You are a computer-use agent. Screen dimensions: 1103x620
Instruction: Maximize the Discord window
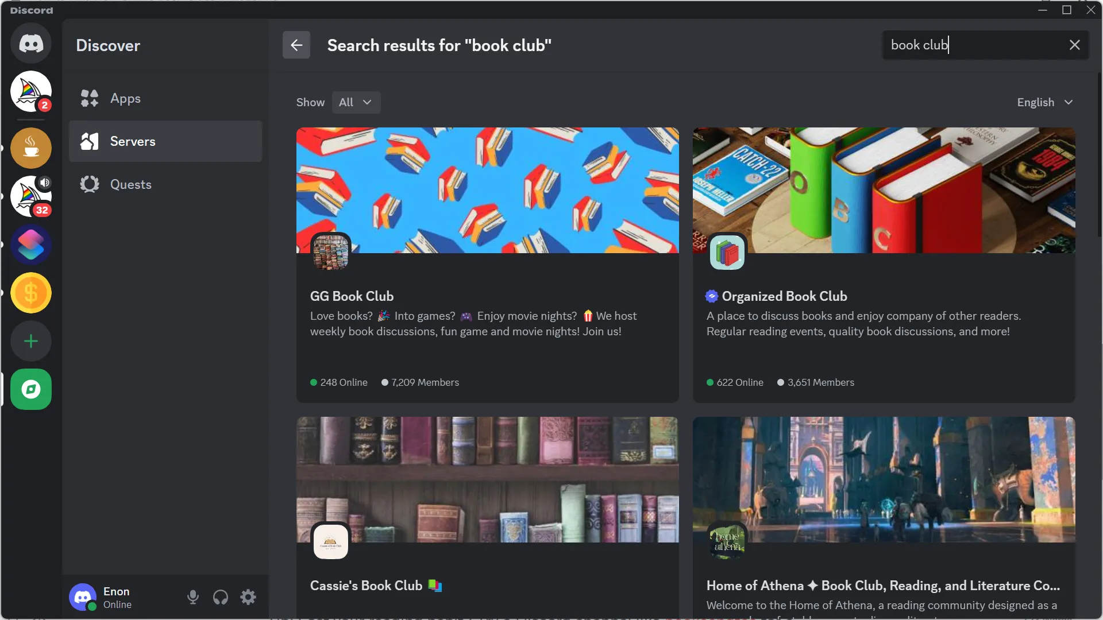point(1067,10)
